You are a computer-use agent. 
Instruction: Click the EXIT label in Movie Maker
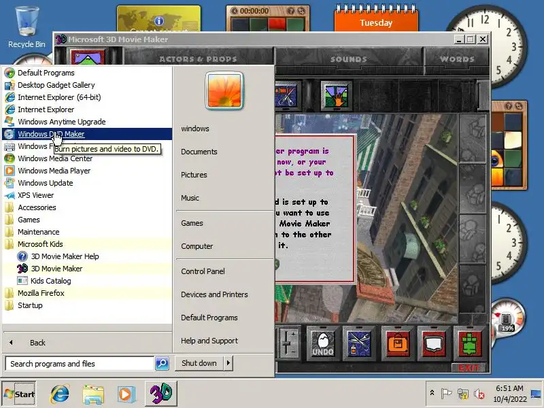pos(469,368)
